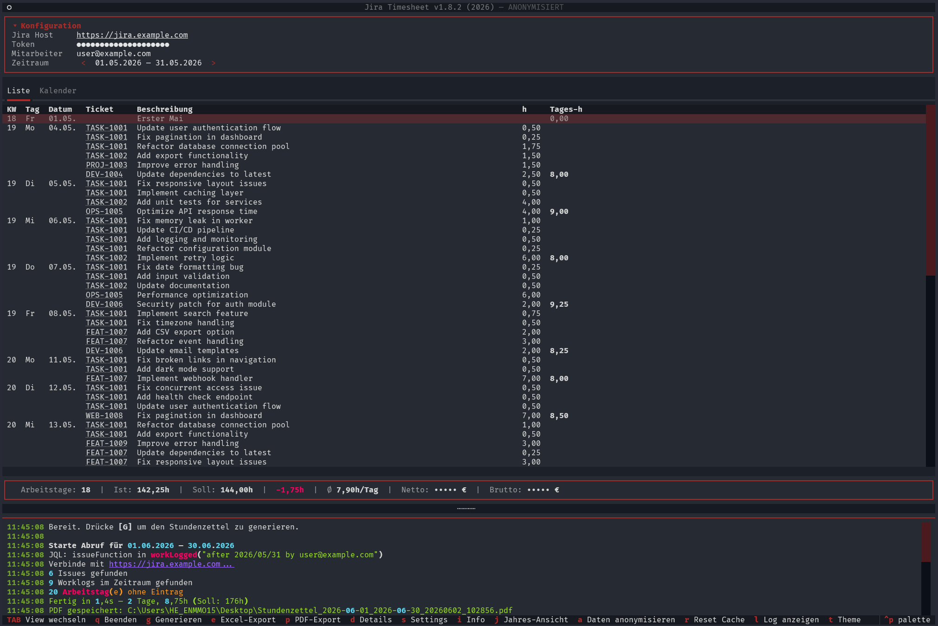938x626 pixels.
Task: Open the jira.example.com host link
Action: 132,35
